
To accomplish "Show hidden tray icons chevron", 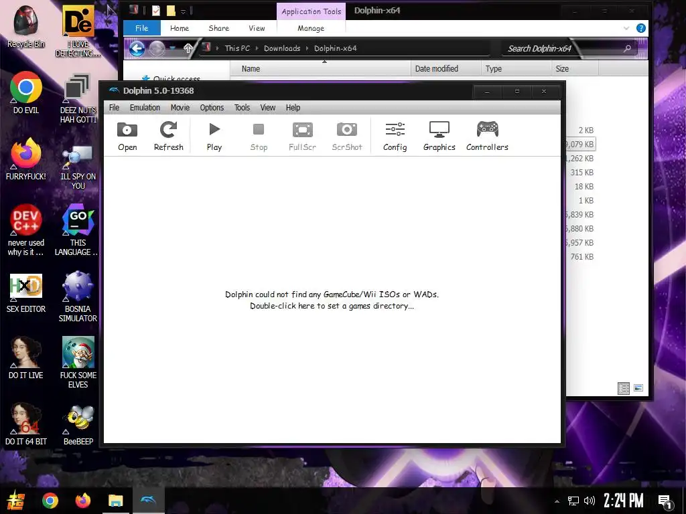I will (x=557, y=501).
